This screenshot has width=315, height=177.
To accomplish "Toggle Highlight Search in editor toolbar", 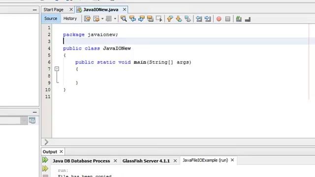I will [150, 19].
